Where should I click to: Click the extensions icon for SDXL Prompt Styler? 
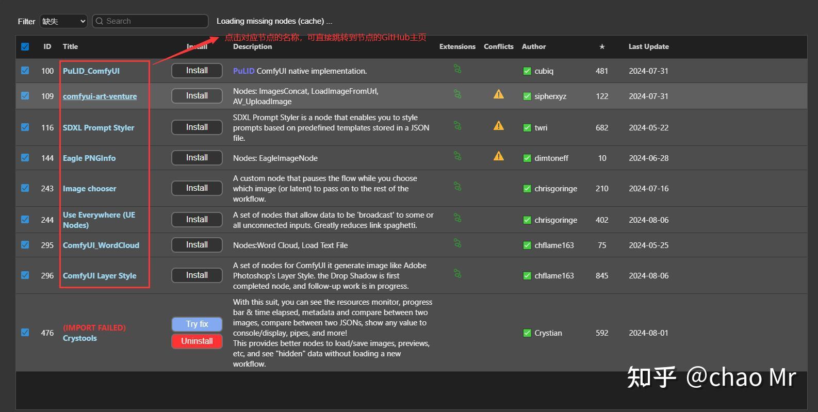(x=457, y=126)
